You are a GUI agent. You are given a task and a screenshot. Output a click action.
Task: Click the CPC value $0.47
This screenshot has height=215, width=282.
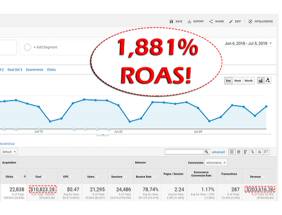(73, 190)
